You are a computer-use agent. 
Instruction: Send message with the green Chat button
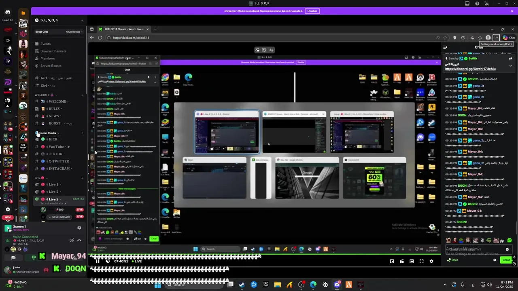click(x=506, y=260)
